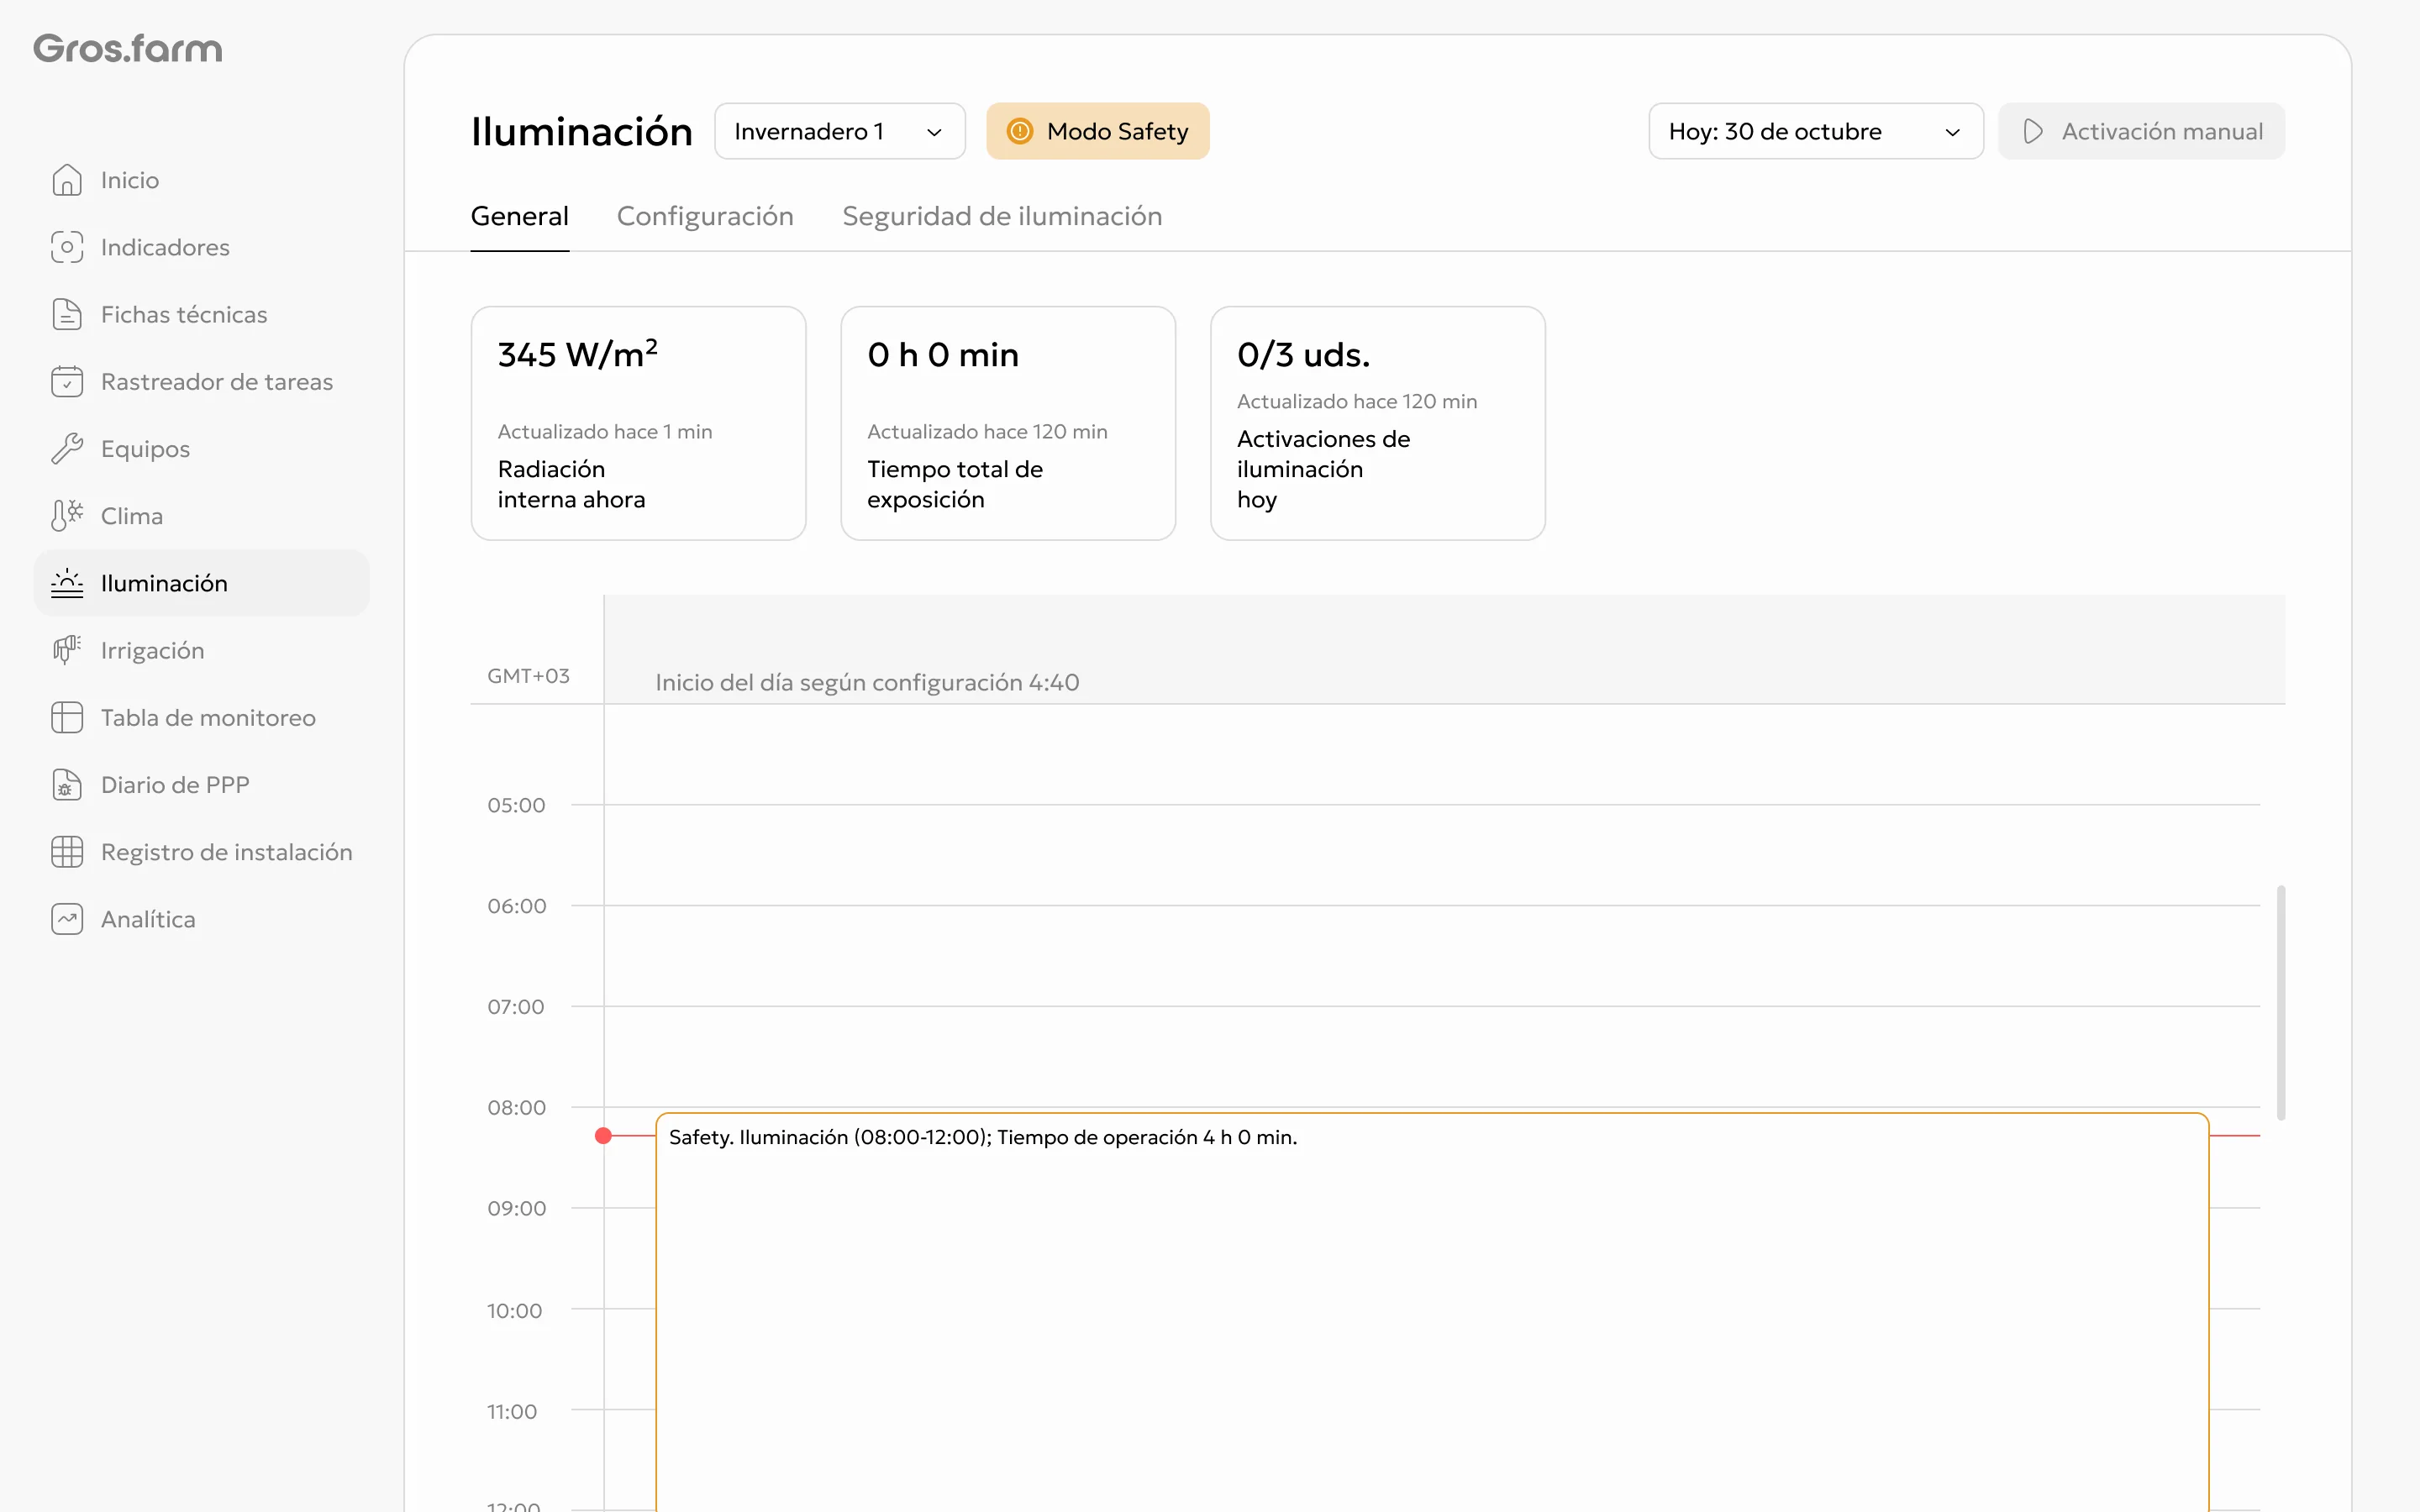Open Fichas técnicas in the sidebar

coord(201,314)
